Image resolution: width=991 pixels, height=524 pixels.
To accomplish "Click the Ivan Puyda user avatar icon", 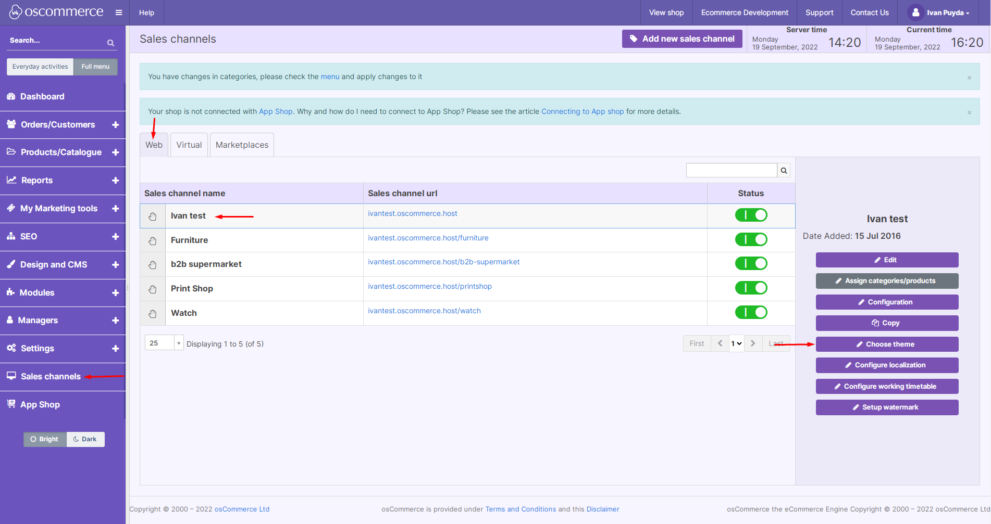I will [x=915, y=12].
